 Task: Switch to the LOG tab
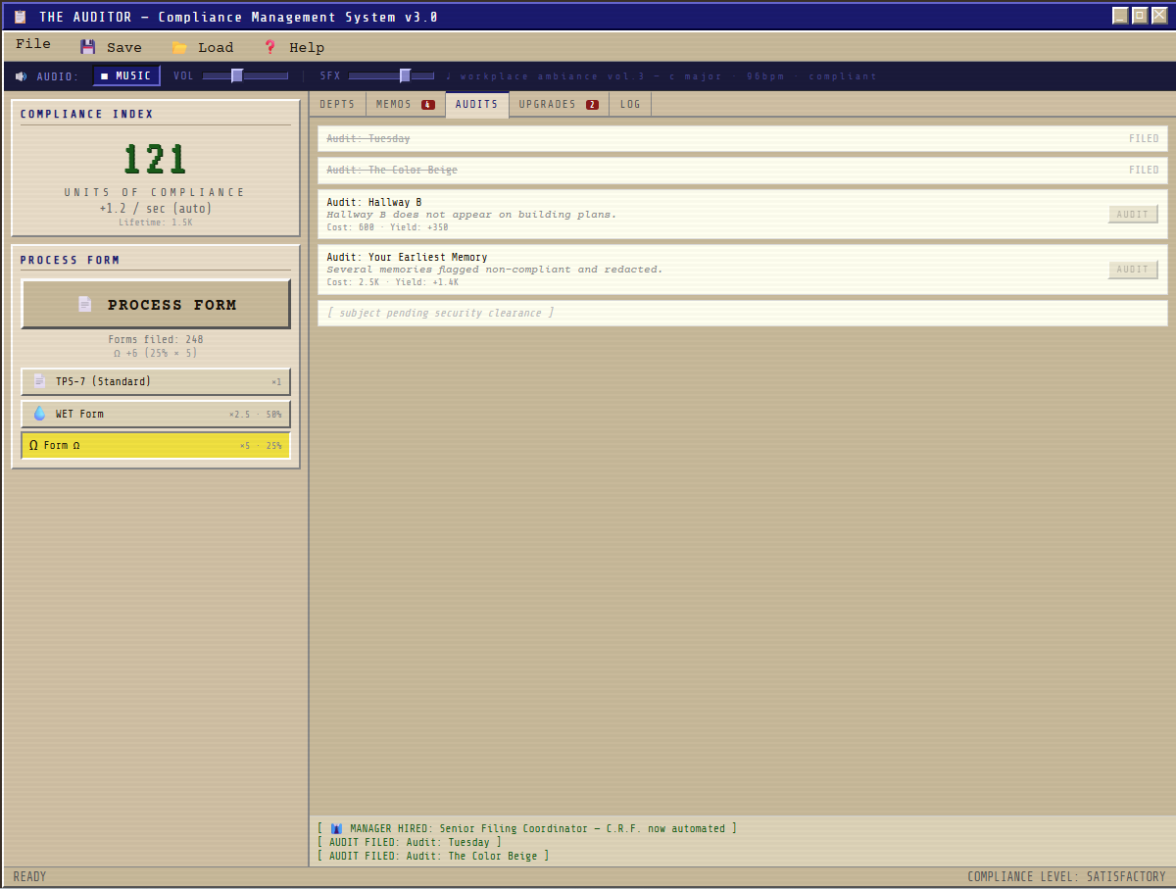(630, 105)
